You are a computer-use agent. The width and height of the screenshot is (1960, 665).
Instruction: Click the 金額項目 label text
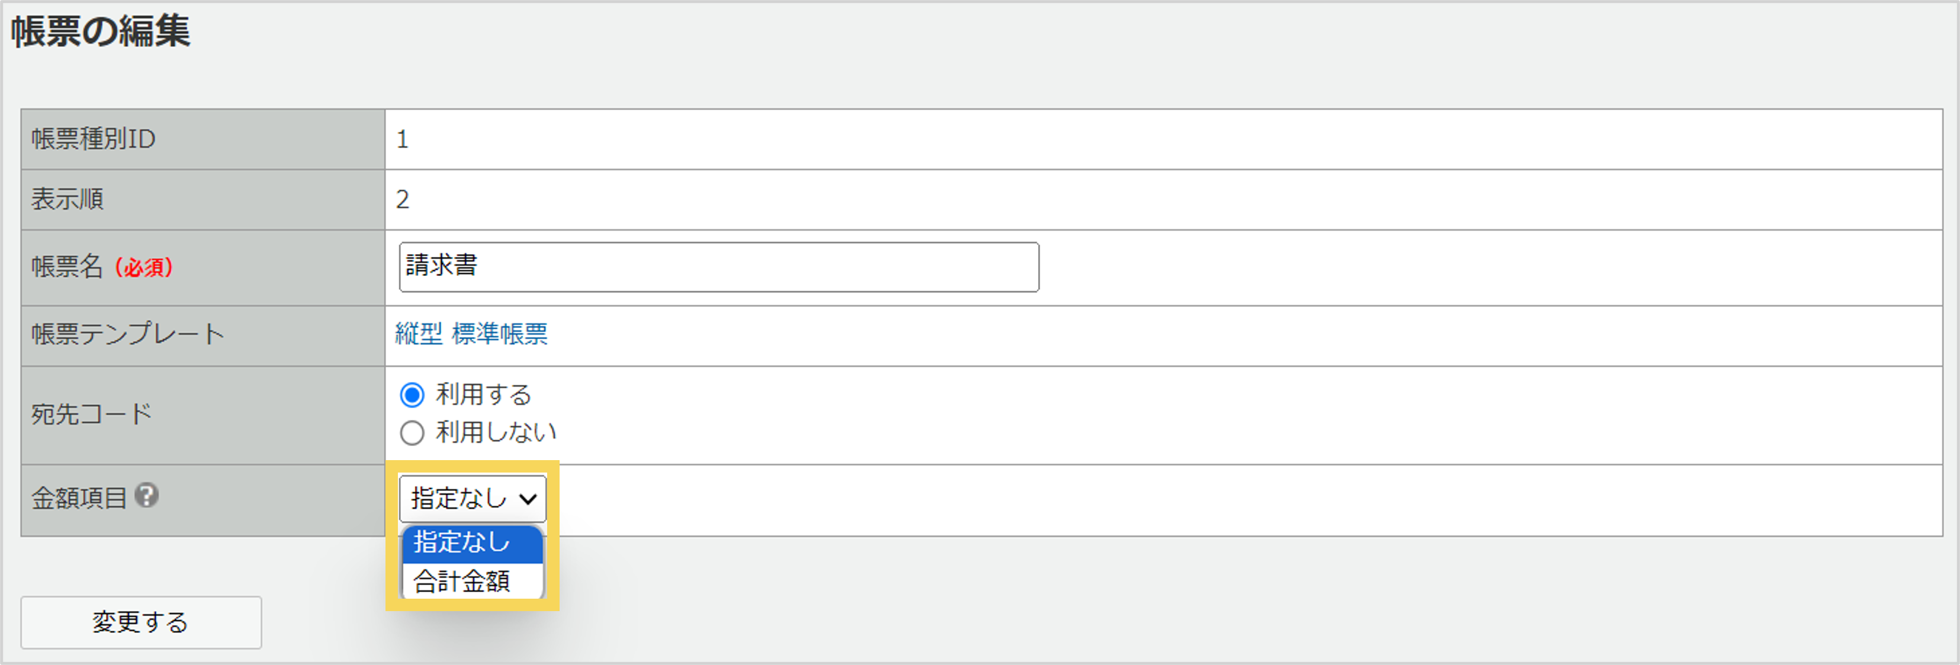[x=79, y=499]
